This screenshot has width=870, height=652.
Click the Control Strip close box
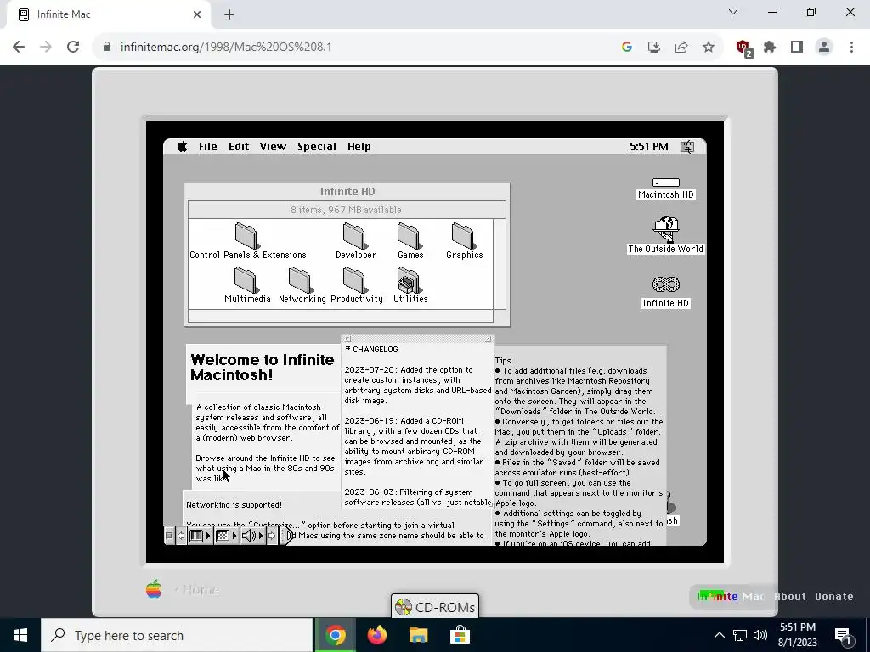pyautogui.click(x=169, y=536)
